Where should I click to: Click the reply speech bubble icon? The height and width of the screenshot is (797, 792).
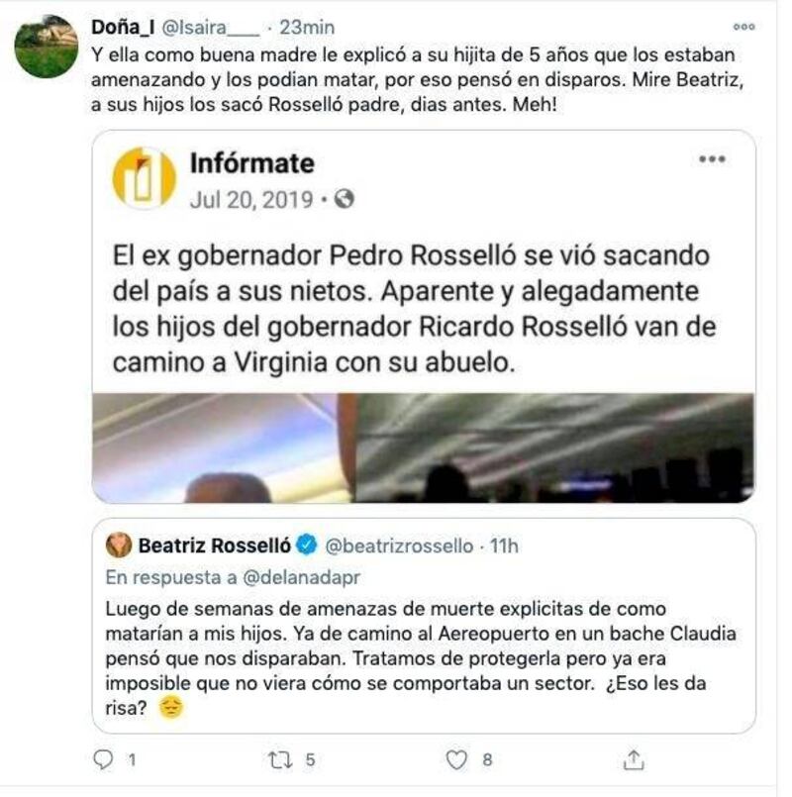[x=103, y=759]
